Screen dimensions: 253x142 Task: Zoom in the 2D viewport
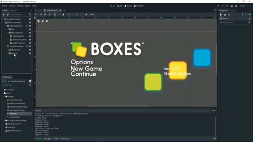point(47,21)
